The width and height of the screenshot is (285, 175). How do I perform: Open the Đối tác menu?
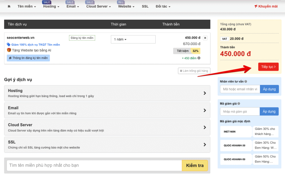(x=163, y=6)
